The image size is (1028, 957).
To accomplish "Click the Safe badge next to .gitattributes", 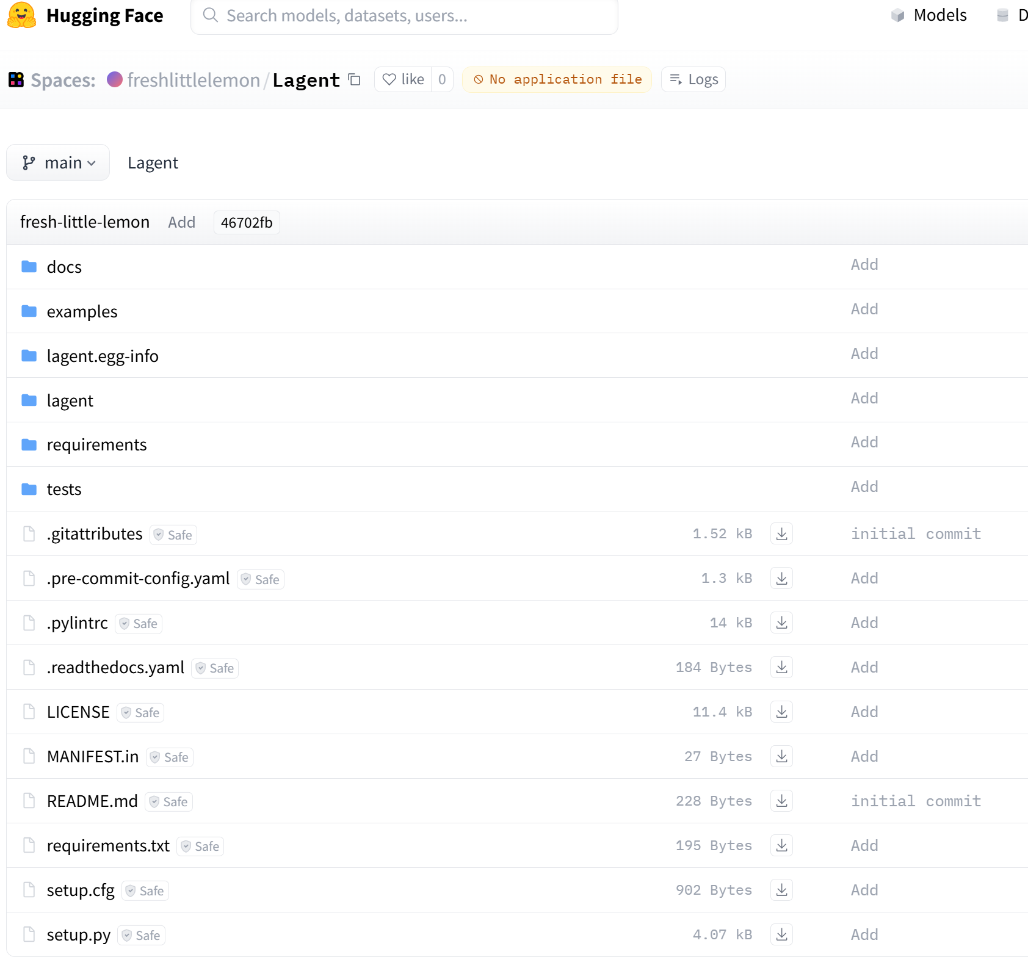I will click(x=173, y=535).
